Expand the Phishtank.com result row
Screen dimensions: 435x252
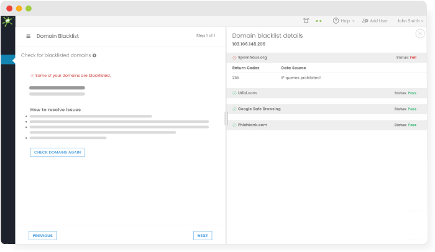click(326, 125)
